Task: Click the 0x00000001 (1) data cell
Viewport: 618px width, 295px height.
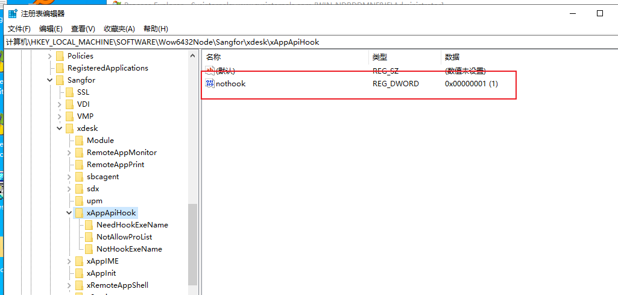Action: (x=471, y=84)
